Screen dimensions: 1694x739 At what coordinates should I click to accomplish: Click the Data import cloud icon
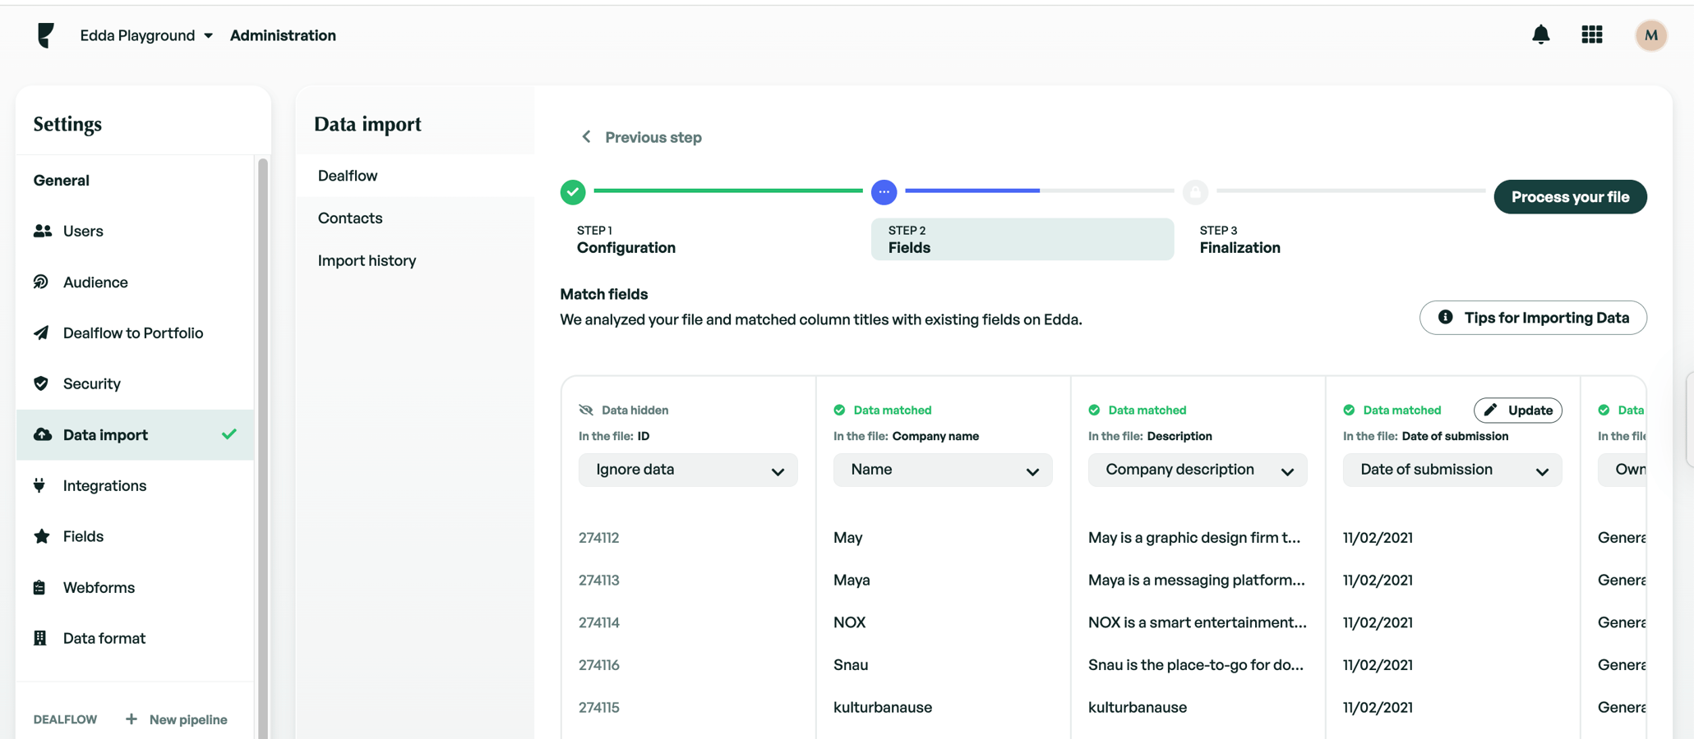[x=42, y=434]
